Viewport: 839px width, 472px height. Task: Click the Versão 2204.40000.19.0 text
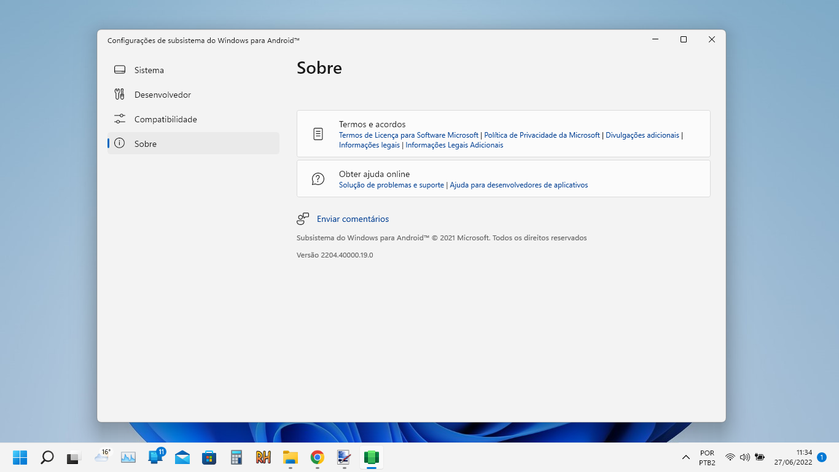point(335,255)
